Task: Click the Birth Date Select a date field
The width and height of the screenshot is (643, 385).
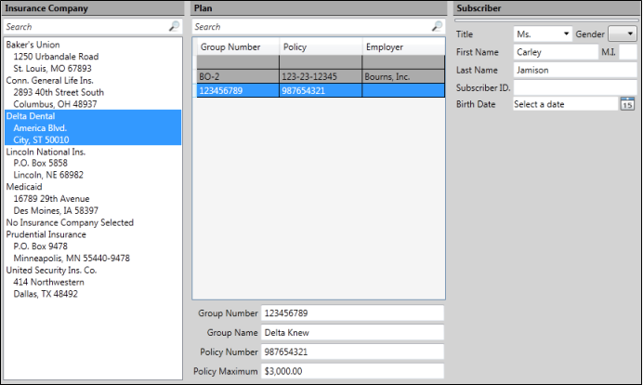Action: pos(566,104)
